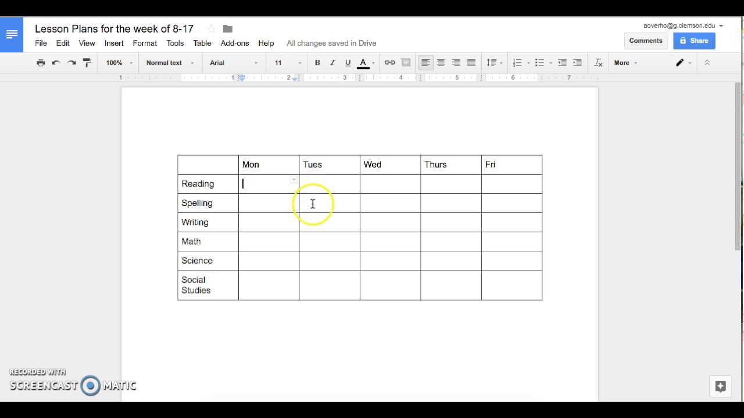Click the Print icon in toolbar

(x=41, y=63)
